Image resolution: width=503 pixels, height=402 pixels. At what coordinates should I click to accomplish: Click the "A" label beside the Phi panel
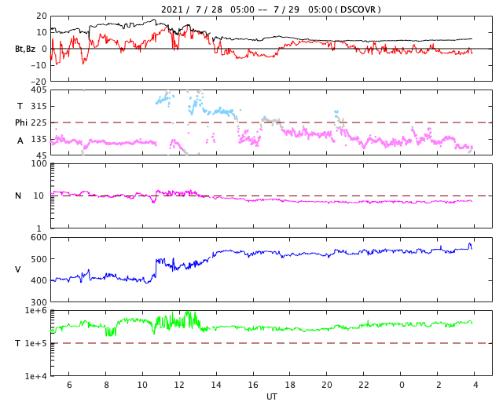20,141
